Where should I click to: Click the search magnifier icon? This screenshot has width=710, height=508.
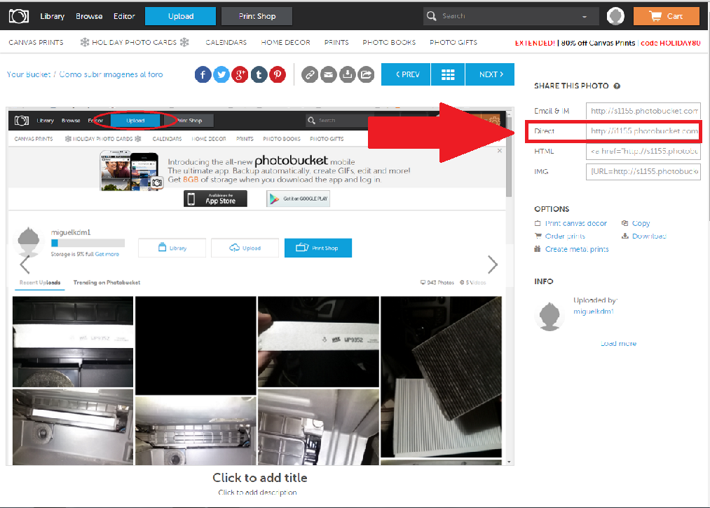tap(432, 16)
